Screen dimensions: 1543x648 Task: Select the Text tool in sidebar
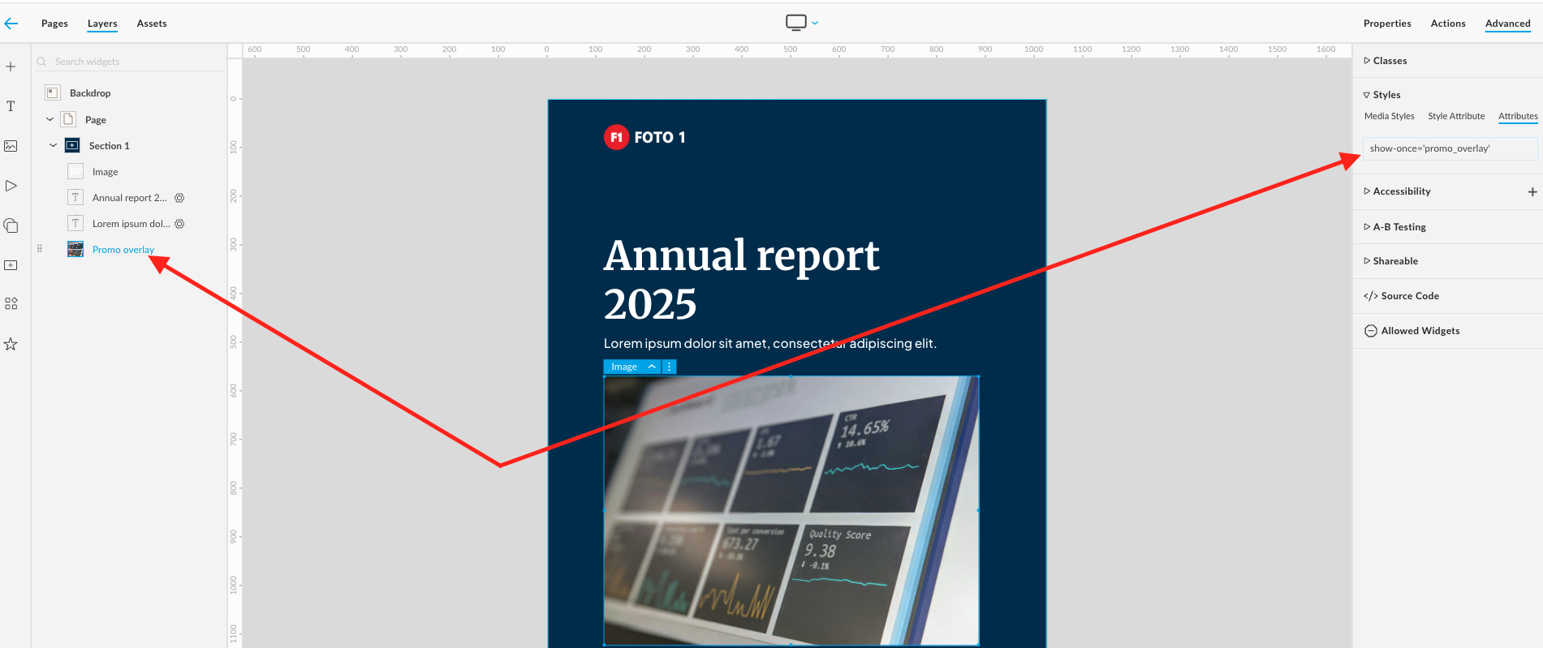tap(11, 106)
